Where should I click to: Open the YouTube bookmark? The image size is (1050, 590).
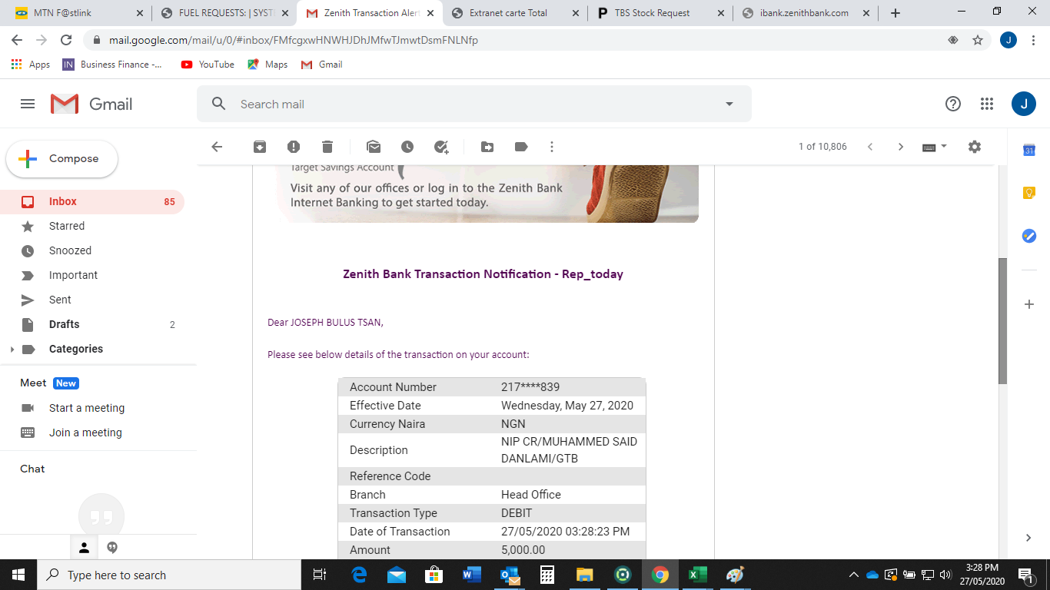point(208,65)
